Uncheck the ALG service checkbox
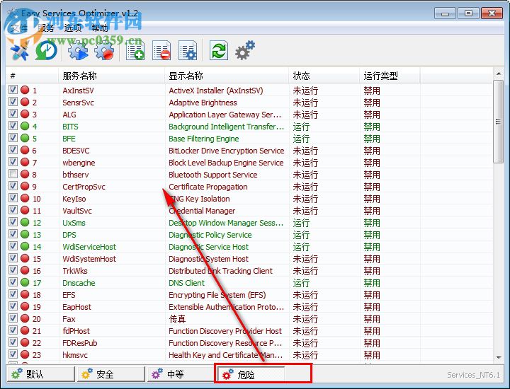Image resolution: width=510 pixels, height=389 pixels. click(13, 114)
